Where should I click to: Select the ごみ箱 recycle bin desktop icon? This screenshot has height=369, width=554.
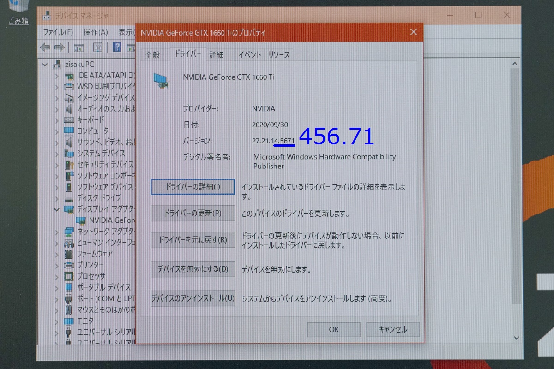click(18, 13)
